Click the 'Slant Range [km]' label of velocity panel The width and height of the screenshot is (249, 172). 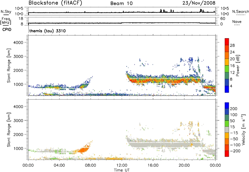point(9,130)
